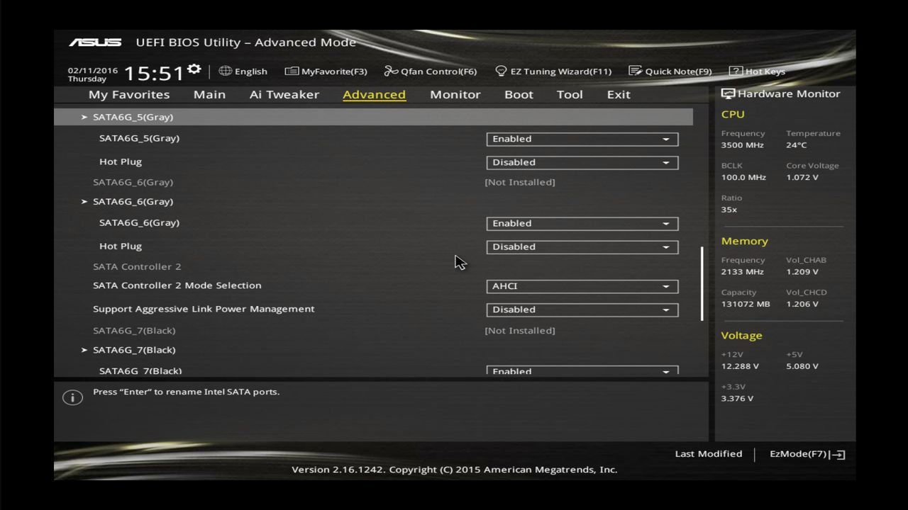The width and height of the screenshot is (908, 510).
Task: Click the Quick Note notepad icon
Action: point(635,71)
